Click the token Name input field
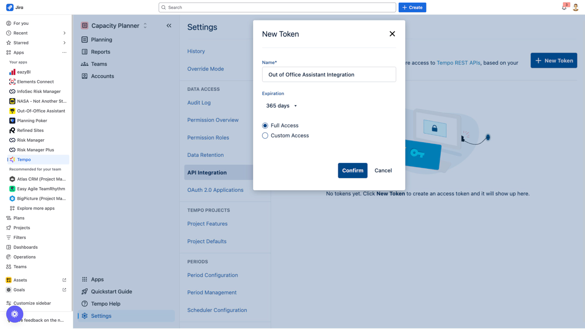Viewport: 585px width, 329px height. tap(329, 75)
